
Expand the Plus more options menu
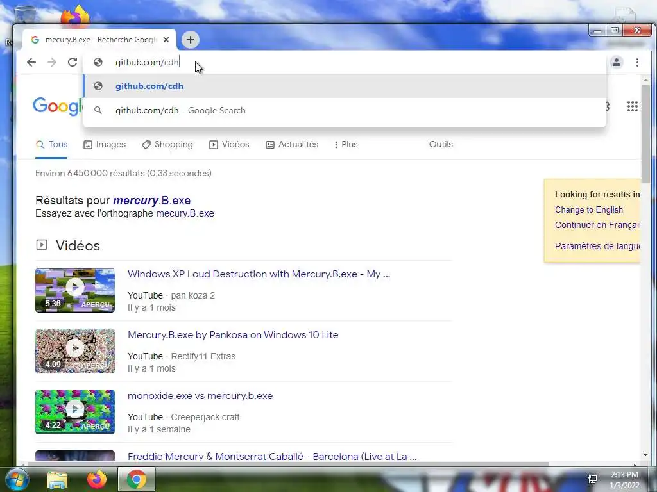(x=346, y=145)
